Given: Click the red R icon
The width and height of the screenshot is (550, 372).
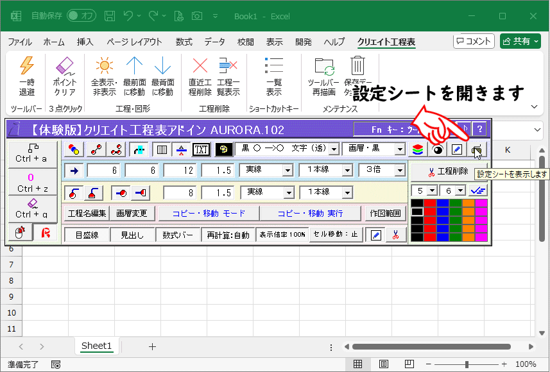Looking at the screenshot, I should pyautogui.click(x=46, y=232).
